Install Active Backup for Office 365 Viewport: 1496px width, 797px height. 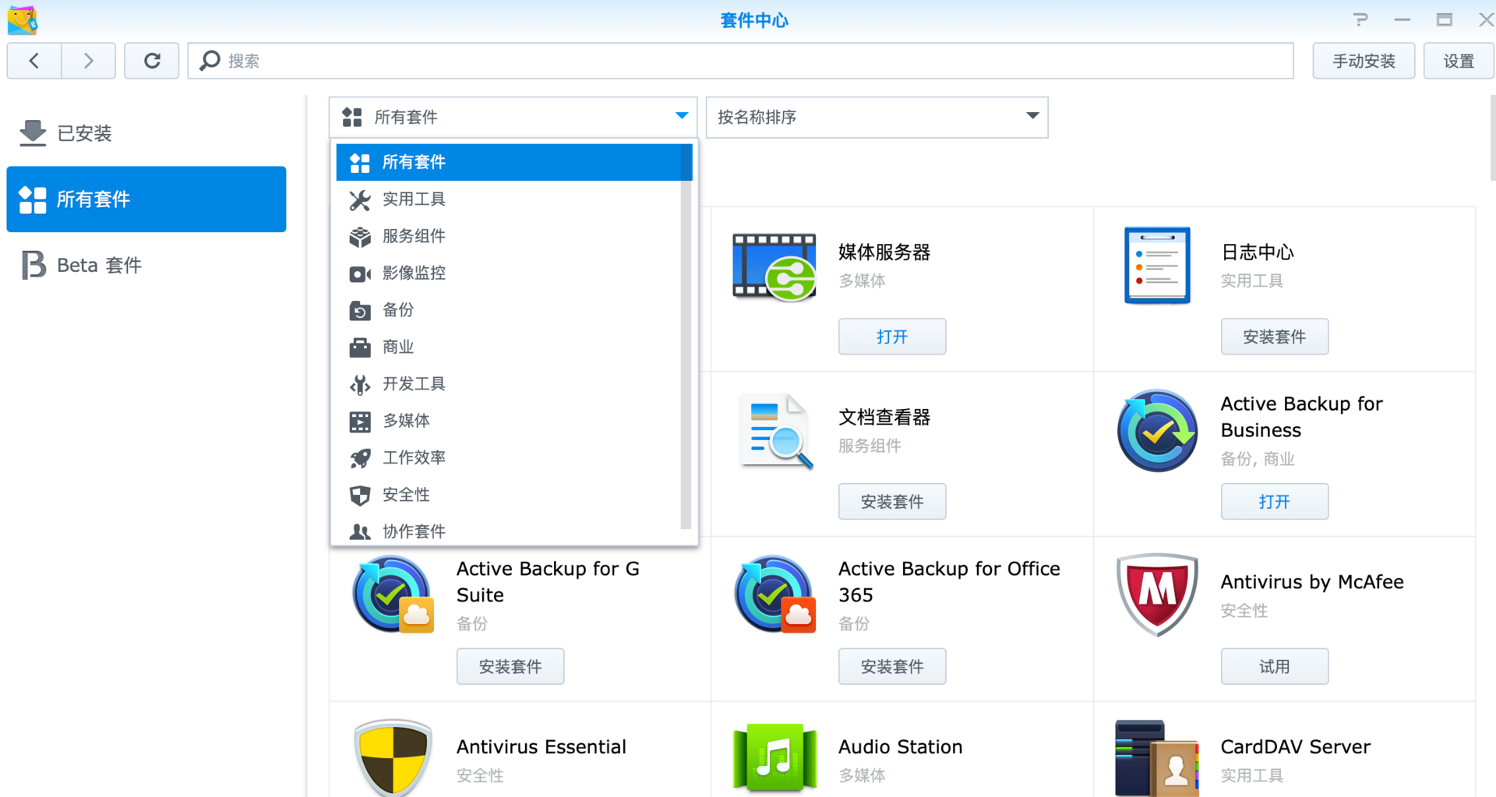click(x=892, y=667)
